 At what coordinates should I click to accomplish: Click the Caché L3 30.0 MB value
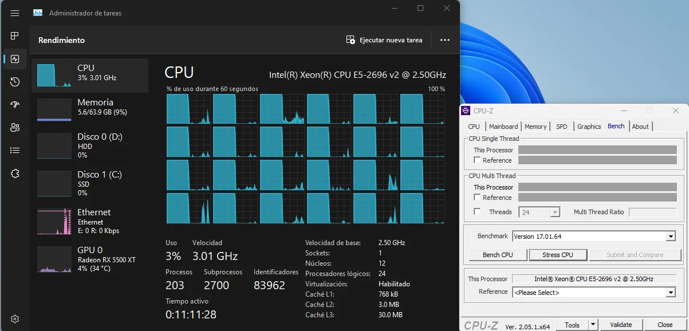pyautogui.click(x=390, y=315)
